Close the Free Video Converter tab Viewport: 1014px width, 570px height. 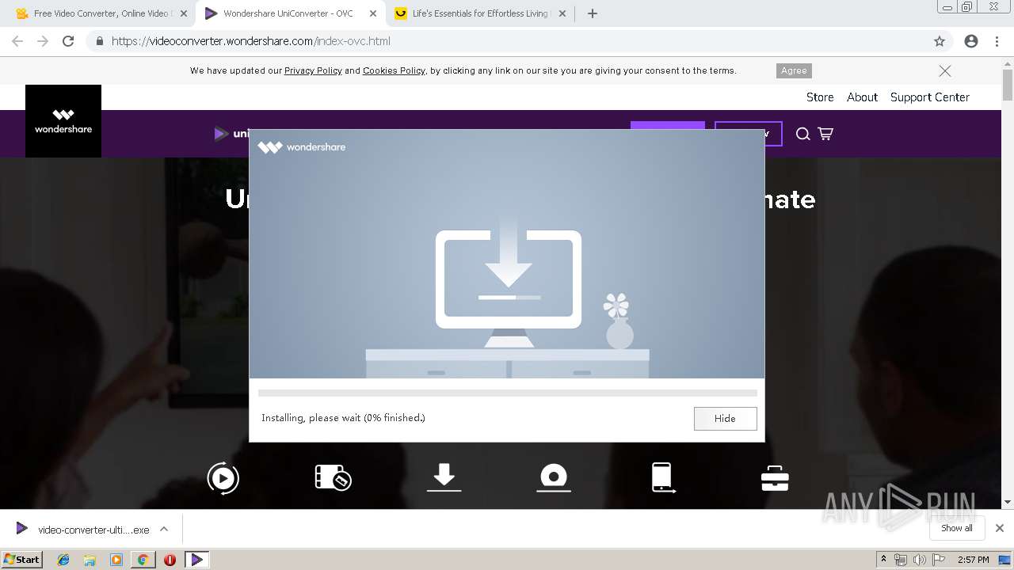point(184,13)
